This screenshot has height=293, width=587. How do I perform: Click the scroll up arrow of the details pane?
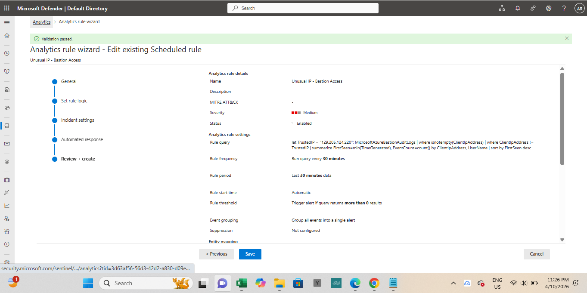tap(562, 69)
